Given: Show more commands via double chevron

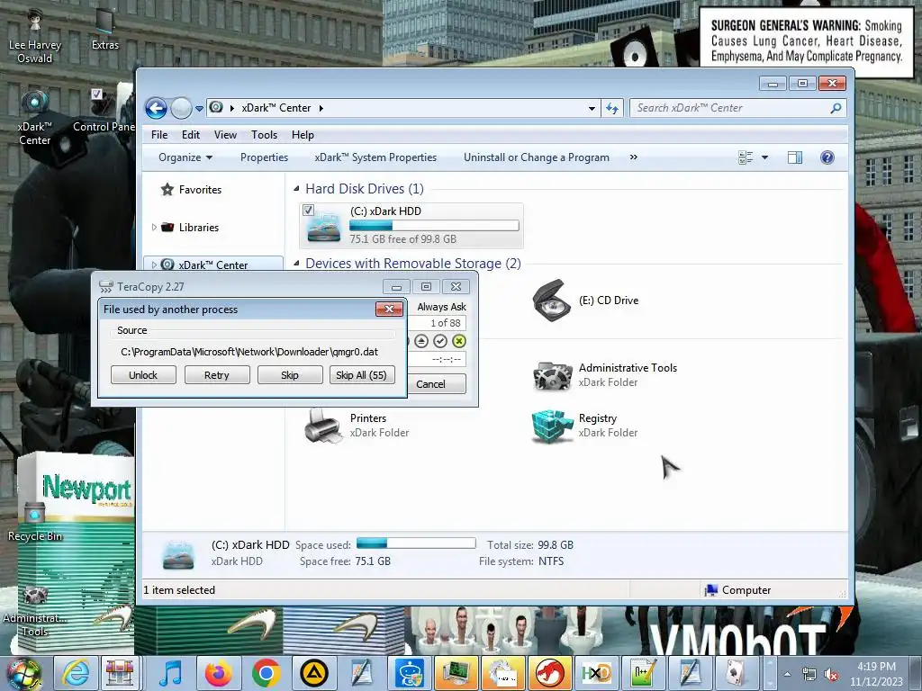Looking at the screenshot, I should [633, 157].
